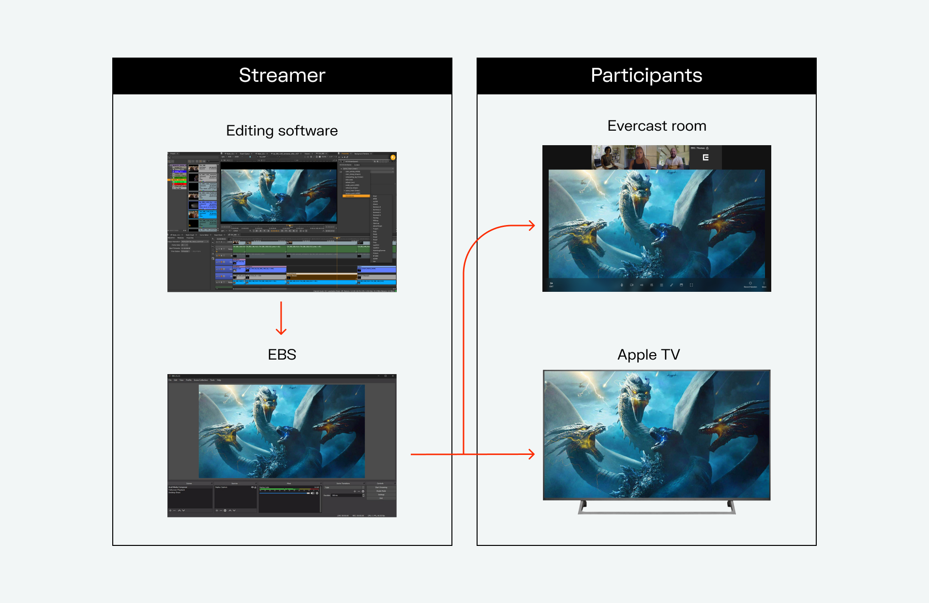This screenshot has width=929, height=603.
Task: Toggle camera icon in Evercast room toolbar
Action: (632, 285)
